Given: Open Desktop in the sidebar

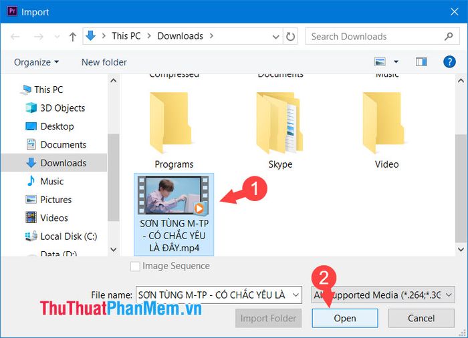Looking at the screenshot, I should pyautogui.click(x=57, y=126).
